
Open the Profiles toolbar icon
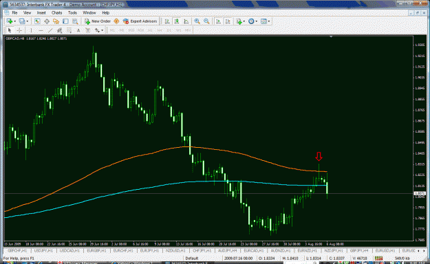pos(22,21)
